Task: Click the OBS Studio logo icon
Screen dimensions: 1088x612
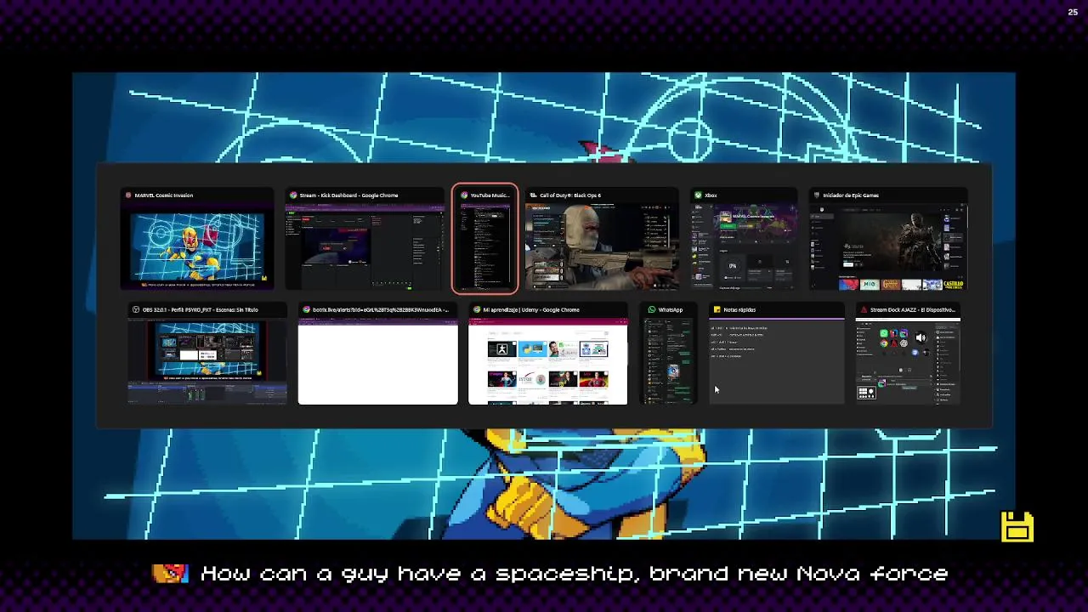Action: (x=136, y=309)
